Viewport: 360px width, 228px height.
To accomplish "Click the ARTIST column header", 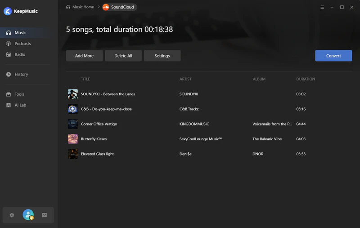I will tap(185, 79).
